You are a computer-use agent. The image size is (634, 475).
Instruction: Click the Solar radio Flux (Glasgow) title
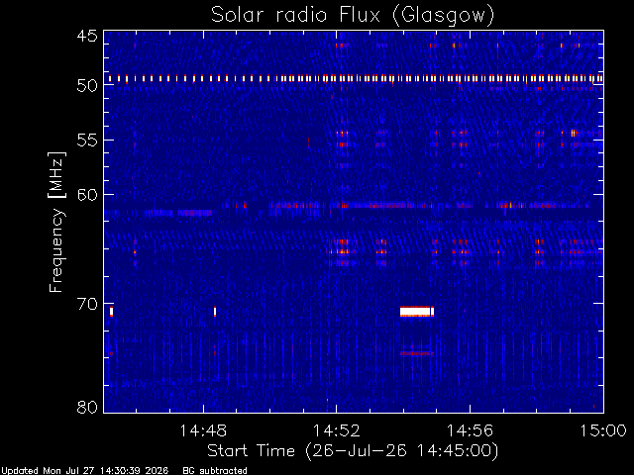point(353,15)
